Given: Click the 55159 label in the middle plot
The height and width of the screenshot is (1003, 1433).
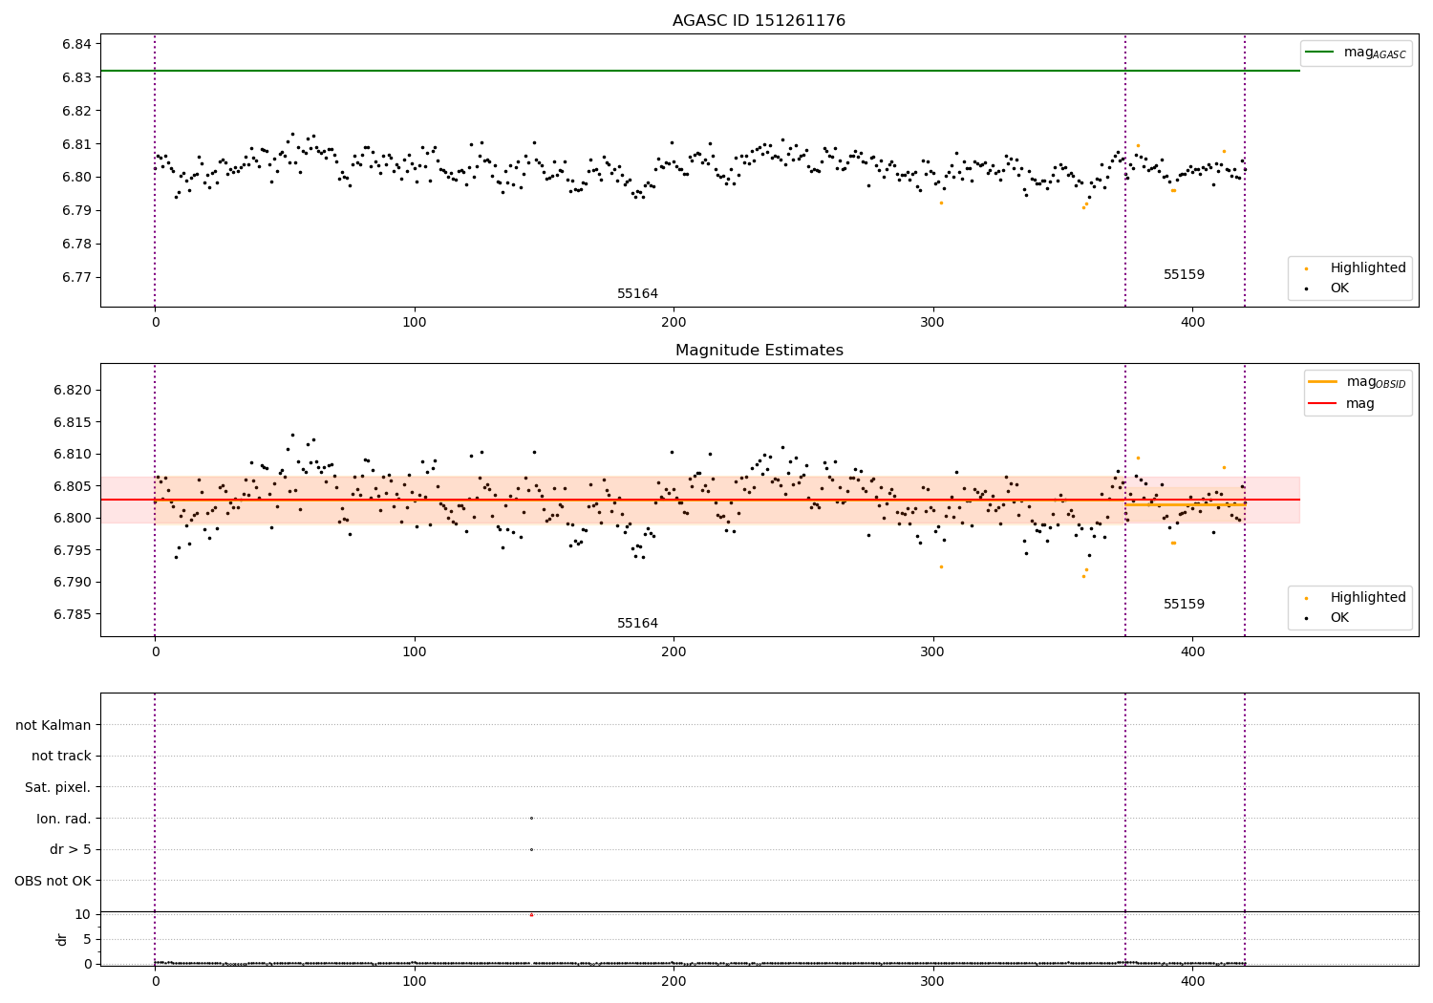Looking at the screenshot, I should [1184, 605].
